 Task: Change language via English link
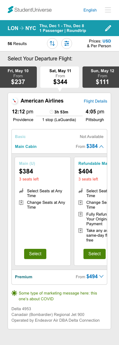click(x=90, y=10)
